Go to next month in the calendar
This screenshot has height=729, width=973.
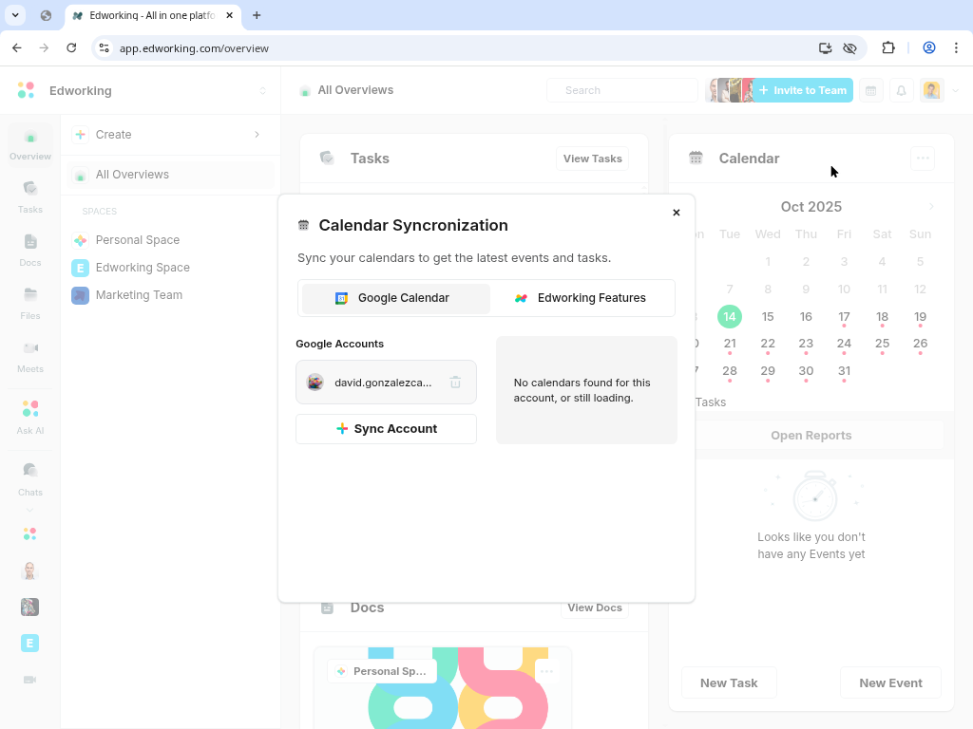tap(931, 207)
